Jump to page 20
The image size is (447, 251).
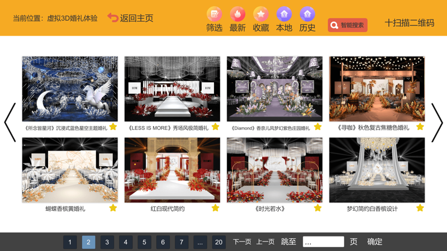218,242
